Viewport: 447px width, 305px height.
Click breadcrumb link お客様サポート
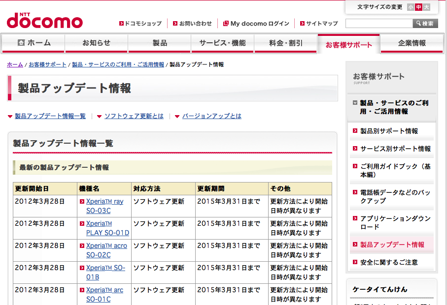pyautogui.click(x=47, y=64)
